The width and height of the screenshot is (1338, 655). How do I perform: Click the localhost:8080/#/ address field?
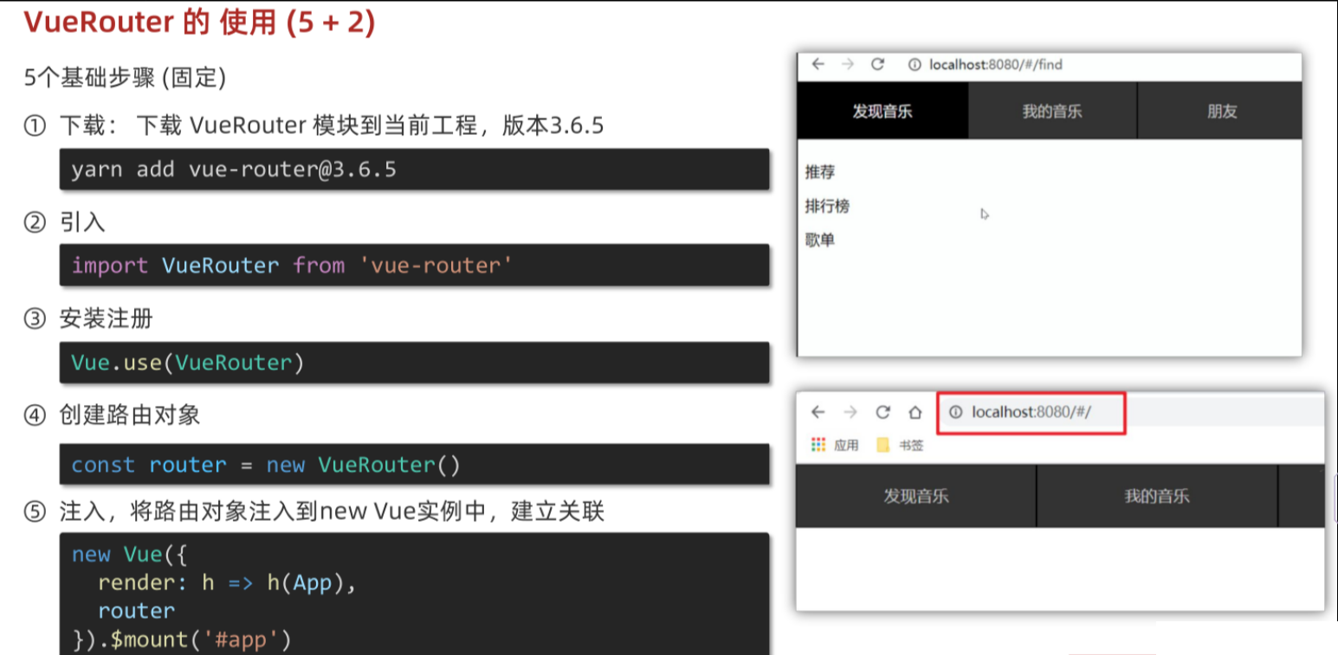1031,413
